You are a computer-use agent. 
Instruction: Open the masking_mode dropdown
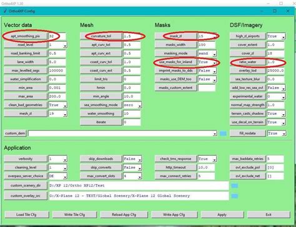(214, 54)
